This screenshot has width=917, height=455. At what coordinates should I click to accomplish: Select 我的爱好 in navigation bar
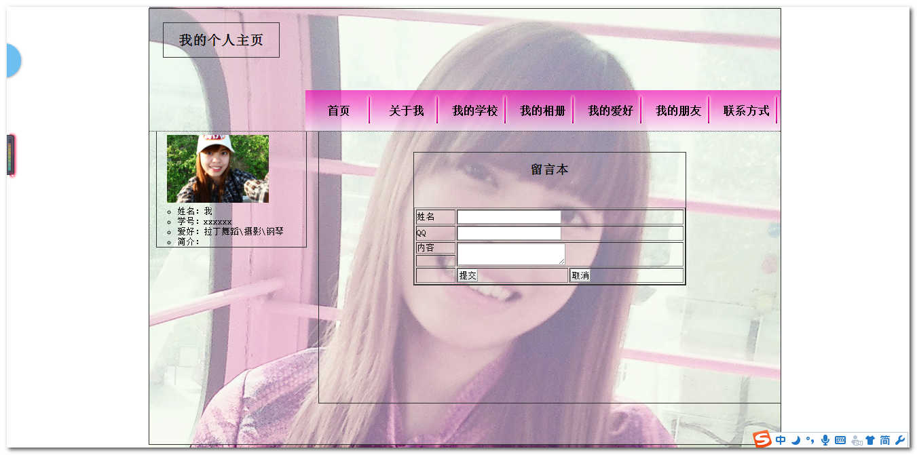[610, 111]
